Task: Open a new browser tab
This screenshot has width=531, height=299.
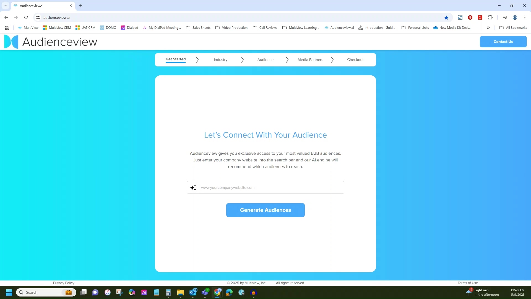Action: pyautogui.click(x=81, y=6)
